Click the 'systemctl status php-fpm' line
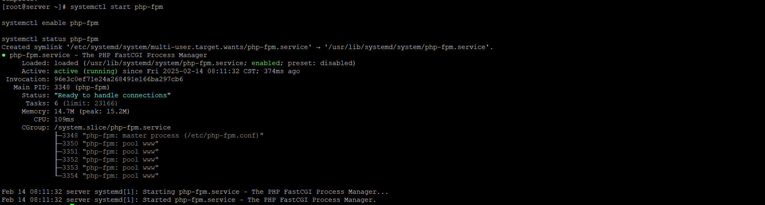The width and height of the screenshot is (765, 205). 50,39
